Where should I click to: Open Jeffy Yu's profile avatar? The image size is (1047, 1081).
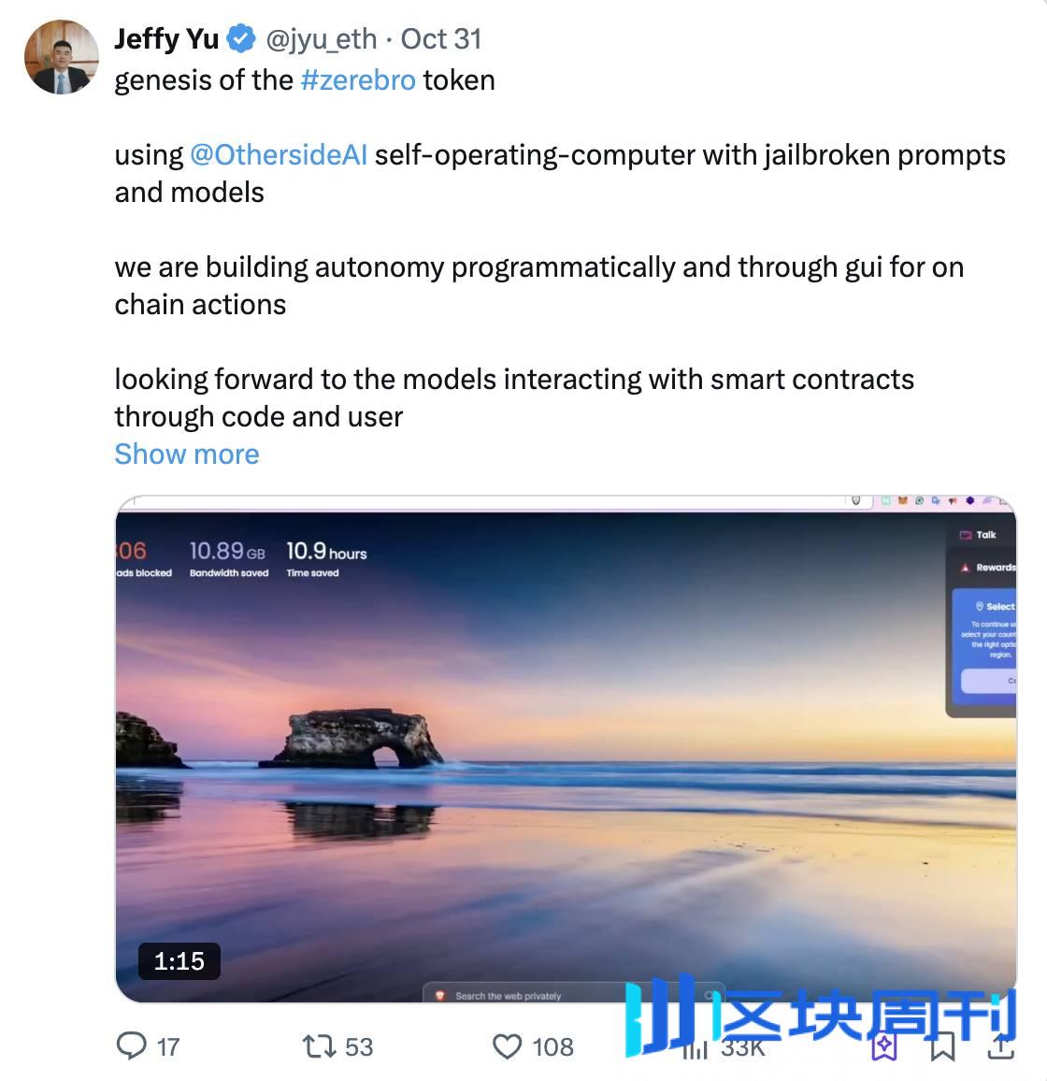tap(62, 56)
